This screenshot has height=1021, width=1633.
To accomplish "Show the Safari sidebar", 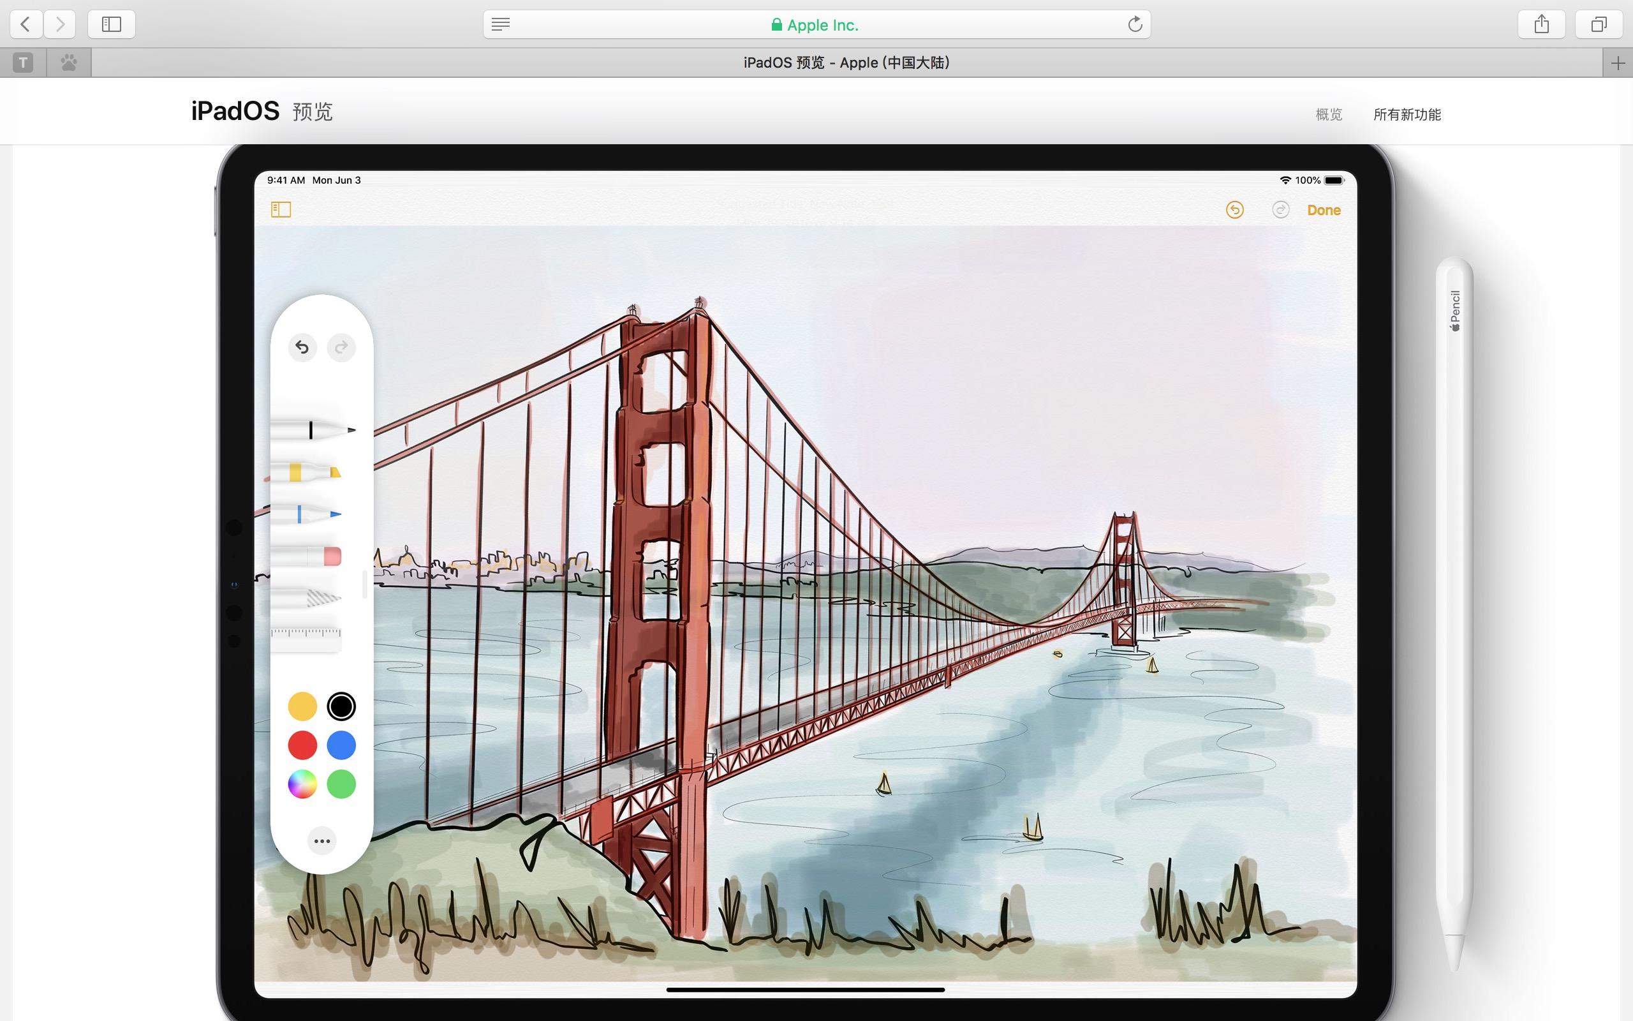I will (x=112, y=24).
